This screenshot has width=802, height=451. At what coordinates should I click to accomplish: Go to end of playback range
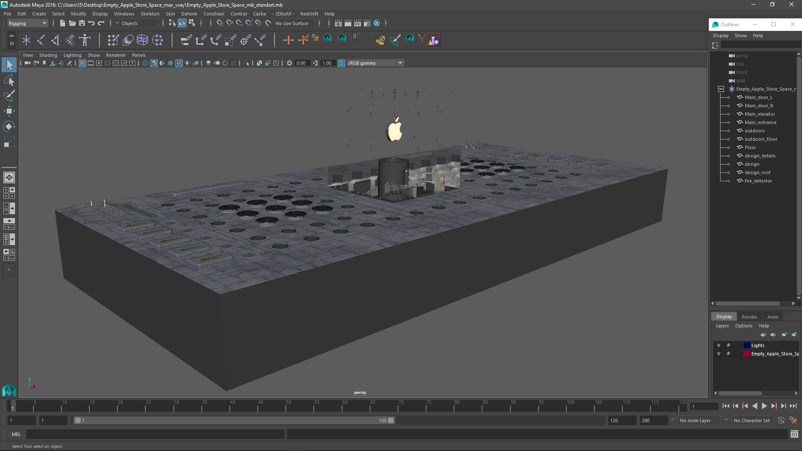coord(793,406)
